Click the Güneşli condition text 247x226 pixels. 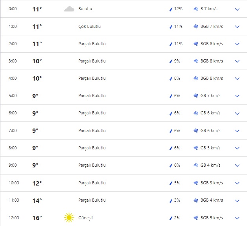86,218
